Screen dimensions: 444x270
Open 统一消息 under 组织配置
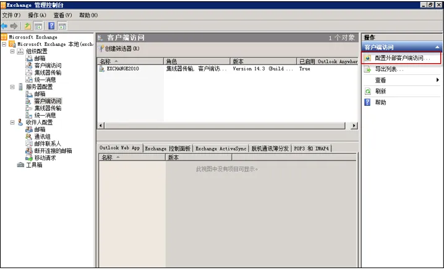(x=45, y=80)
